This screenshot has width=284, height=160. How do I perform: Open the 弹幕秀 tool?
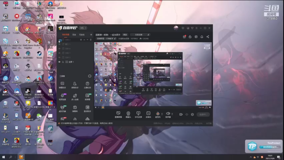(x=75, y=109)
